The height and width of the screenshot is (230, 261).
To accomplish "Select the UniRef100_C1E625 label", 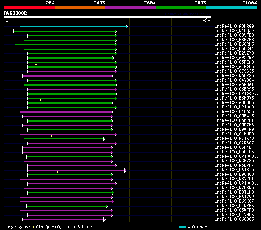I will [x=234, y=112].
